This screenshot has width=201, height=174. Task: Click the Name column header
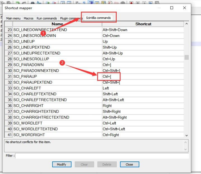point(57,24)
